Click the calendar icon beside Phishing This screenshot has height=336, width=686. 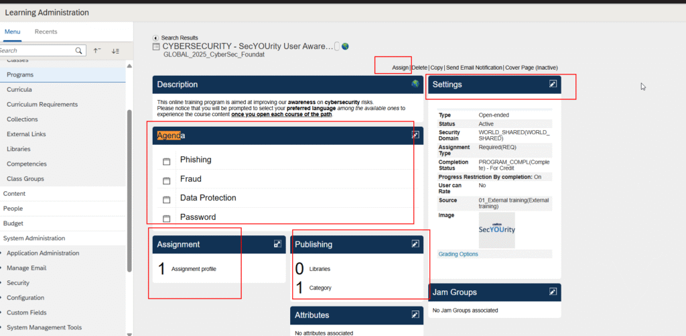(x=167, y=161)
